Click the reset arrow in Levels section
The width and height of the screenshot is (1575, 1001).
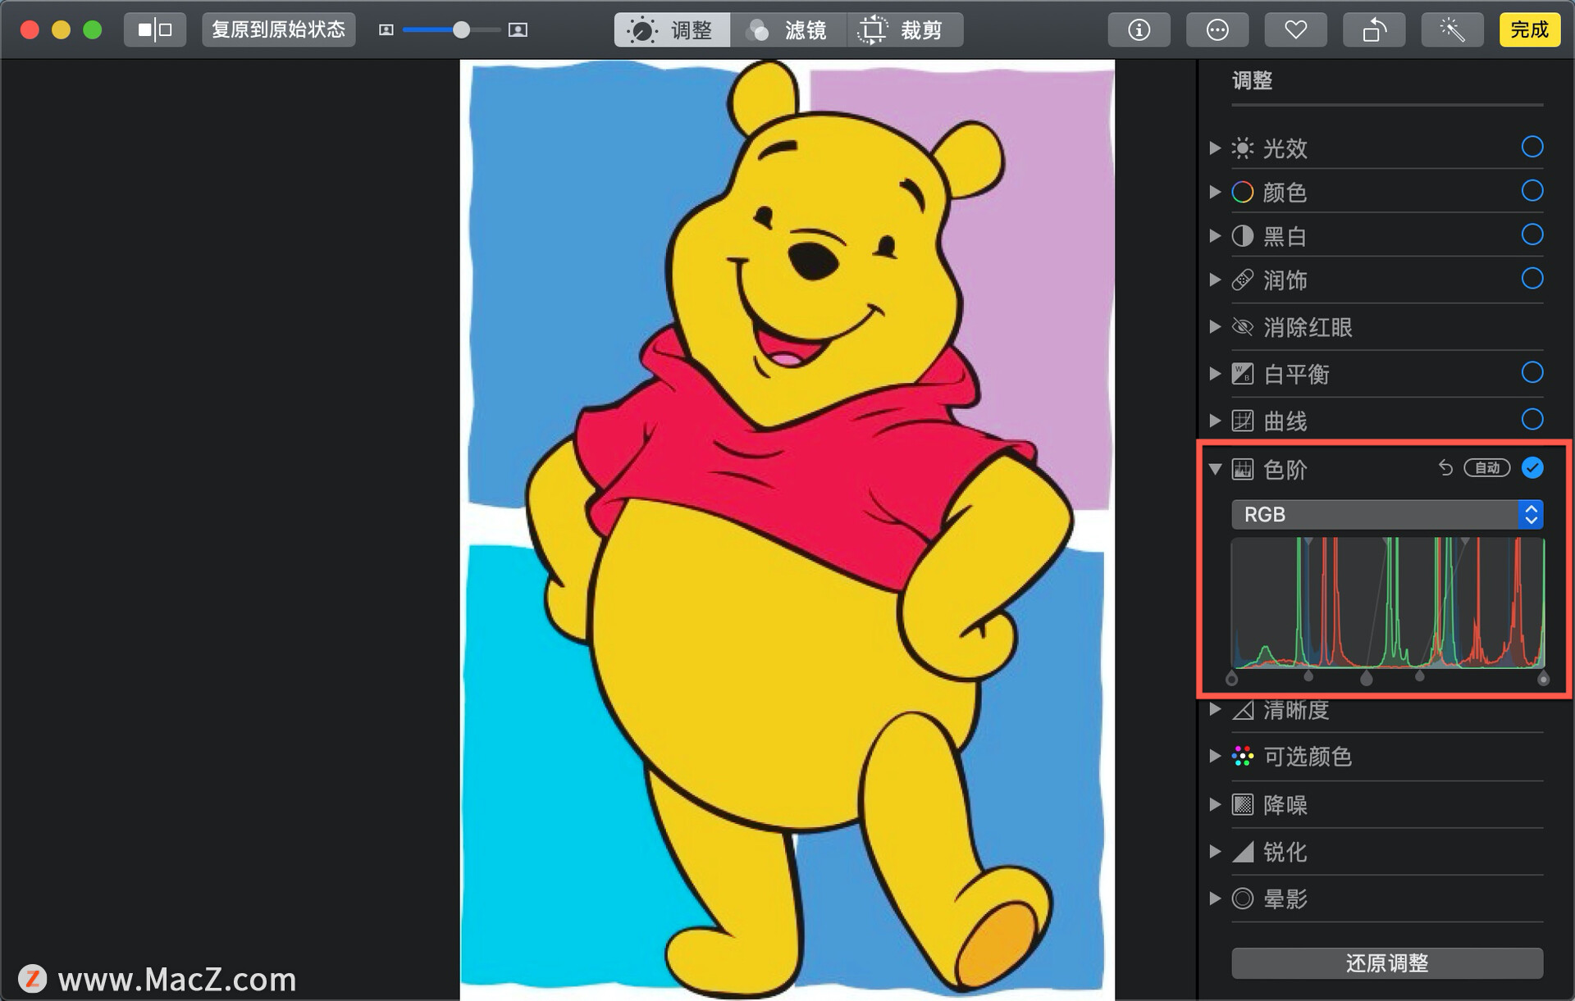(1445, 468)
